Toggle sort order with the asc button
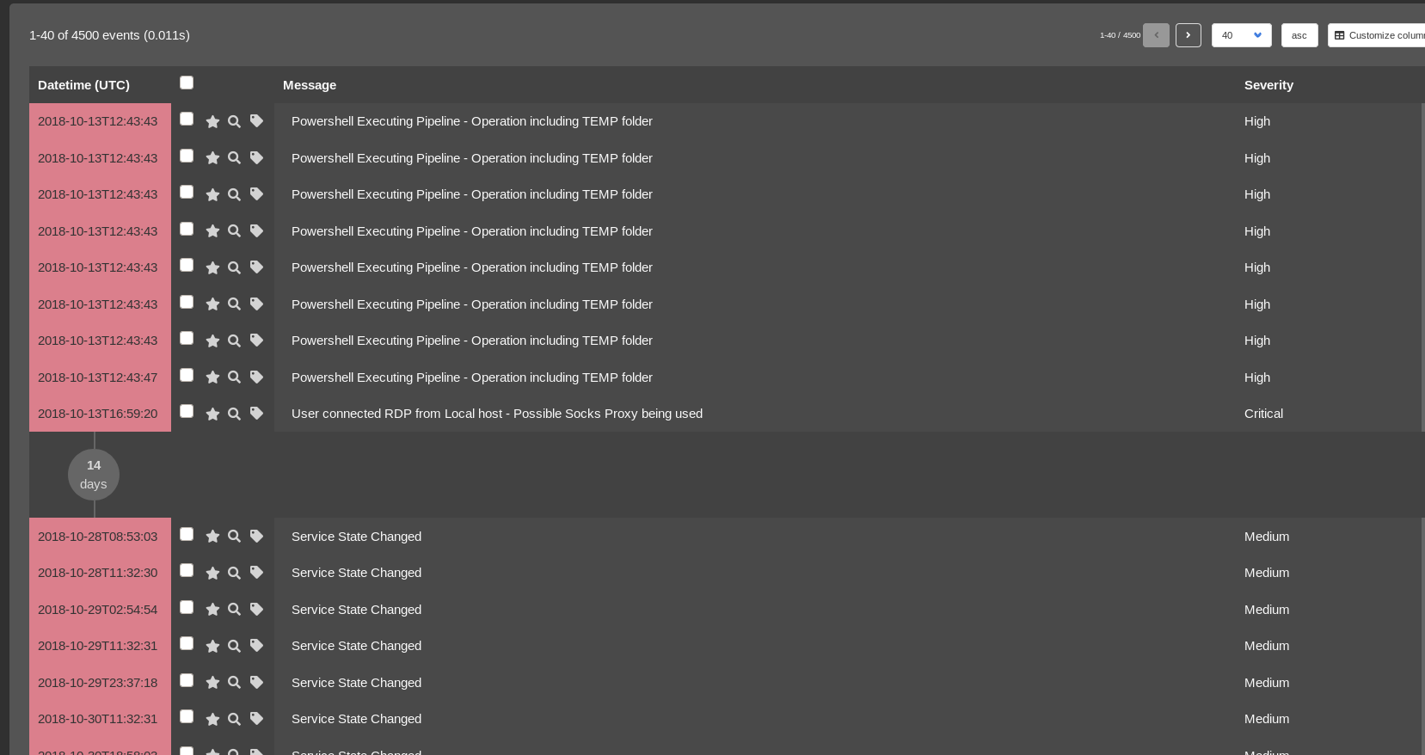The width and height of the screenshot is (1425, 755). click(1299, 35)
